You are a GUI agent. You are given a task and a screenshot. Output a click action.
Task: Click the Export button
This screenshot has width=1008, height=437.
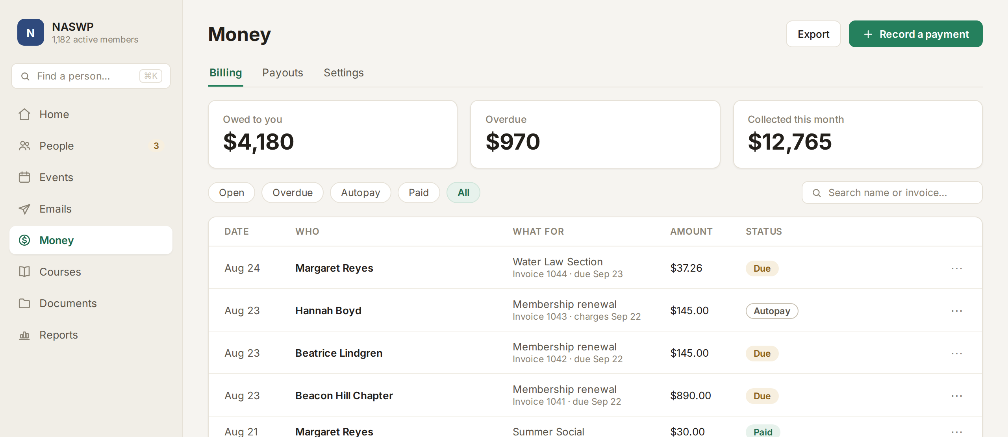tap(813, 34)
